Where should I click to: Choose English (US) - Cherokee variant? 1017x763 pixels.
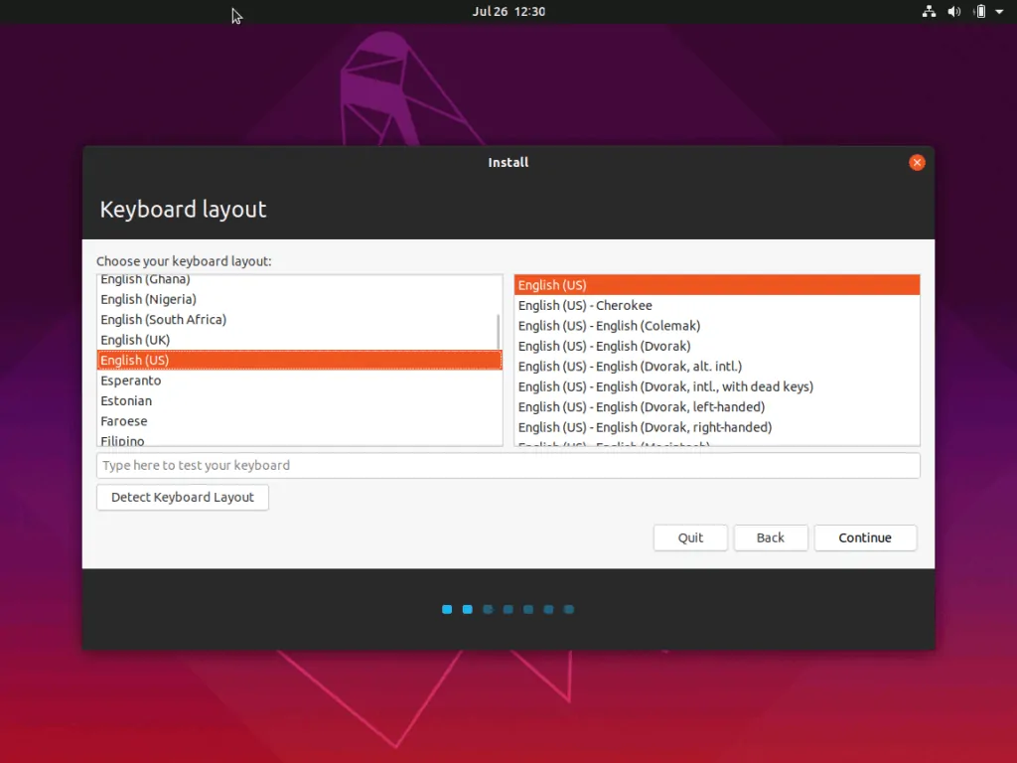tap(585, 306)
